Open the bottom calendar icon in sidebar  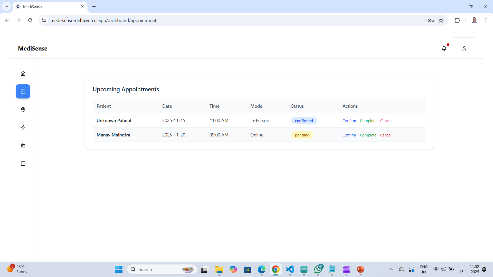(x=23, y=163)
